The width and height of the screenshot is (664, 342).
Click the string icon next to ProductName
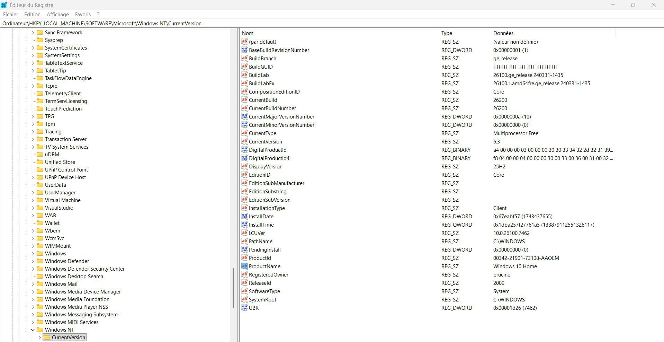point(245,266)
